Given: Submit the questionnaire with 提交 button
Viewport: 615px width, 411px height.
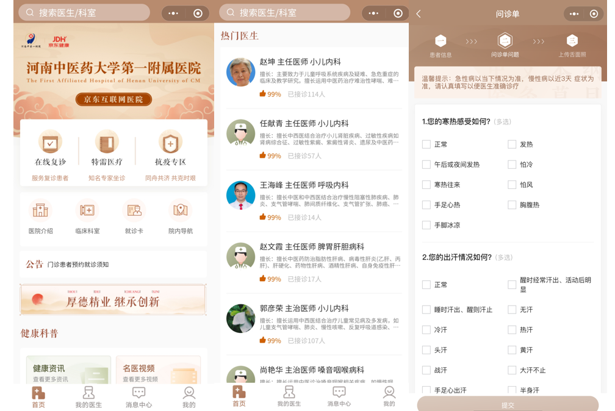Looking at the screenshot, I should pos(508,404).
